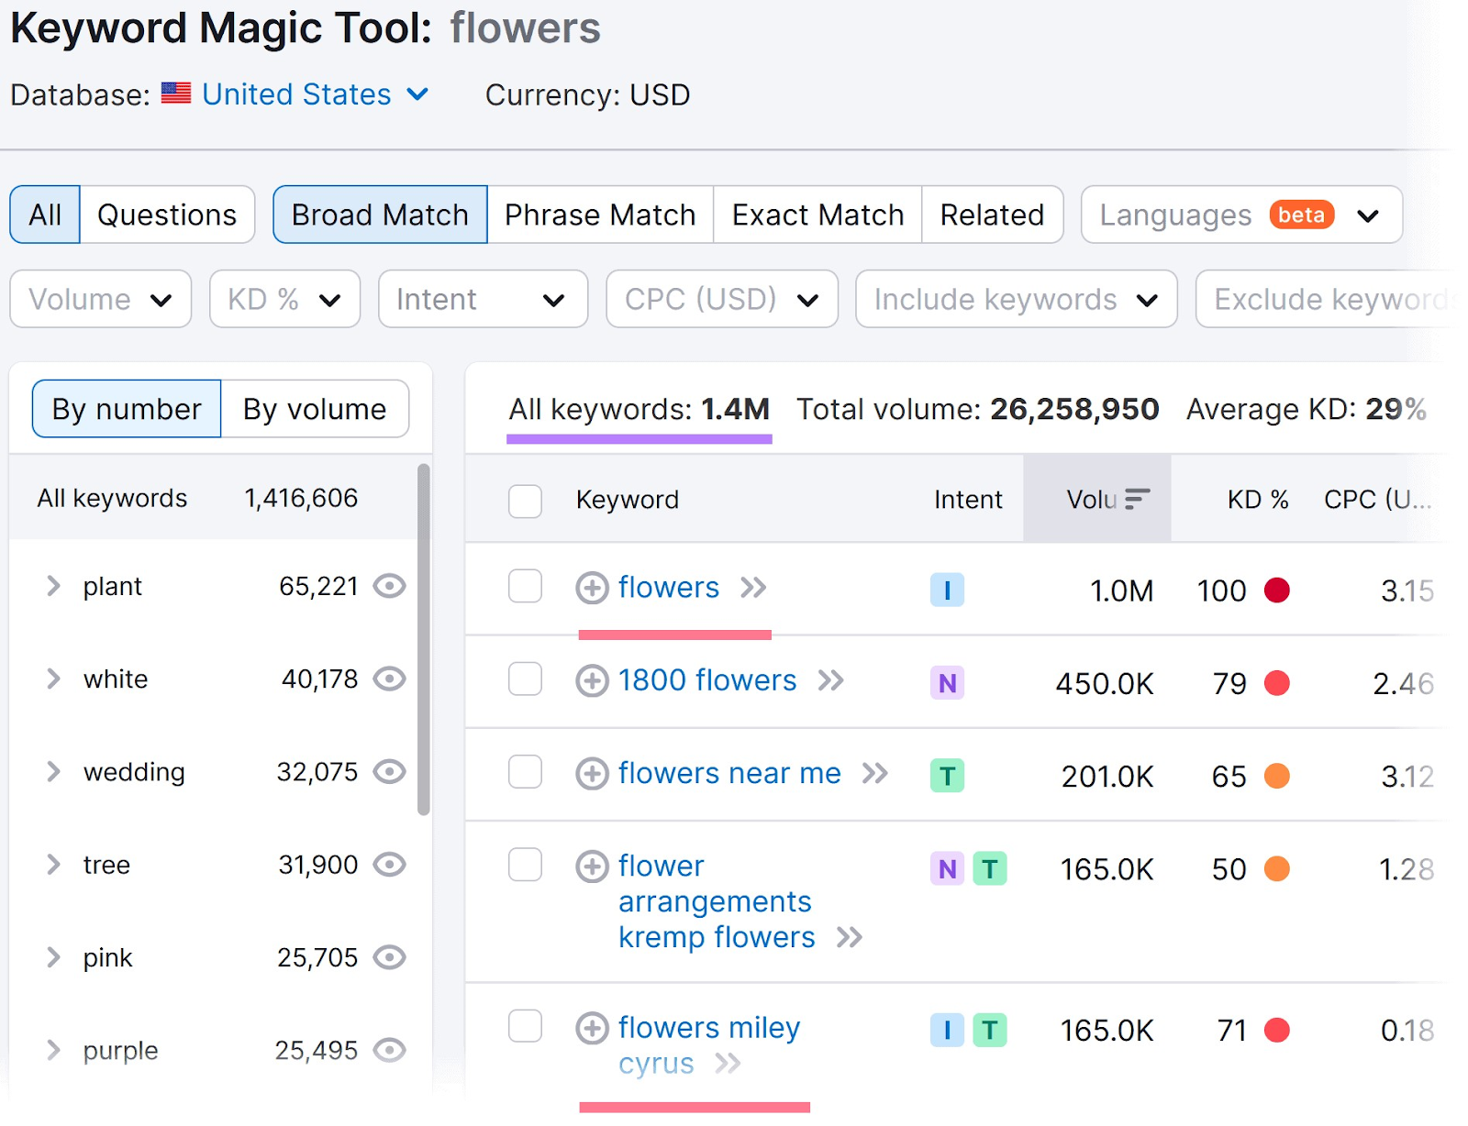Click the eye icon beside 'plant' group
This screenshot has width=1468, height=1126.
390,587
